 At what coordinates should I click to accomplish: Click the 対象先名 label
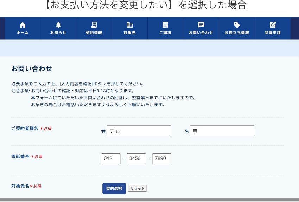pyautogui.click(x=20, y=186)
